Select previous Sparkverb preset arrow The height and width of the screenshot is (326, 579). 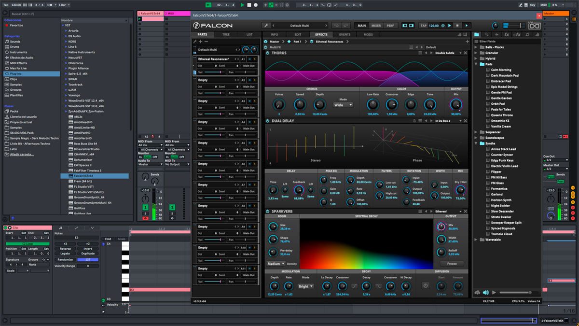click(x=426, y=212)
